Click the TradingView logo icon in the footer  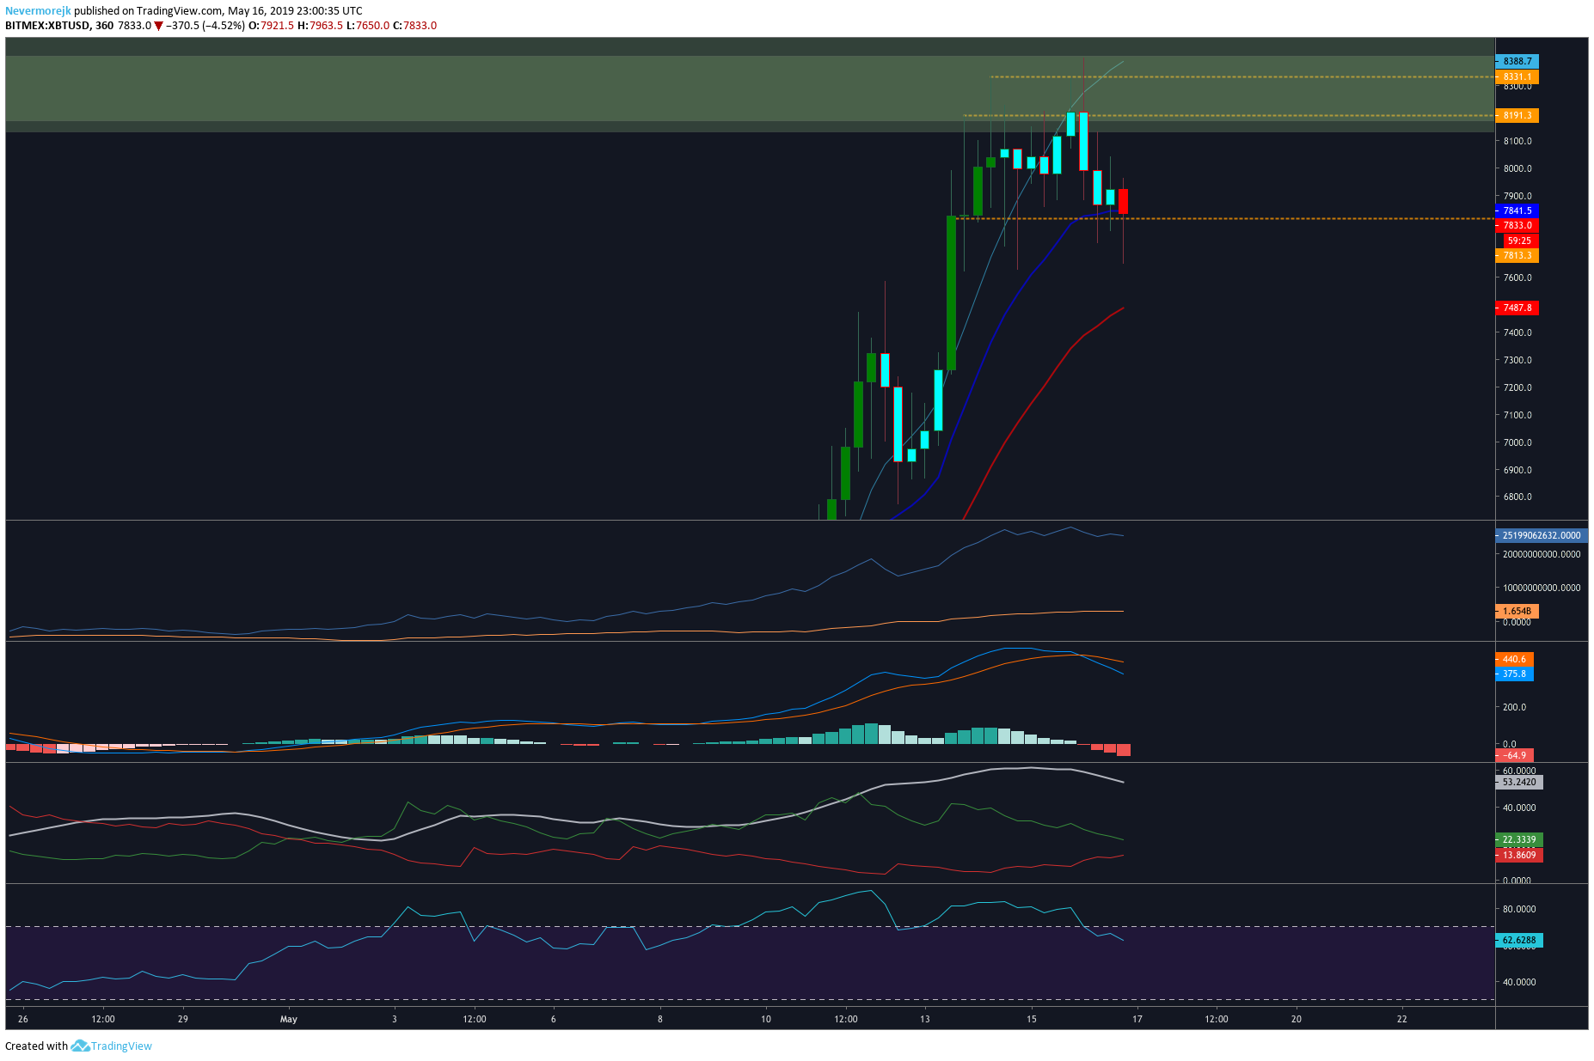click(80, 1046)
